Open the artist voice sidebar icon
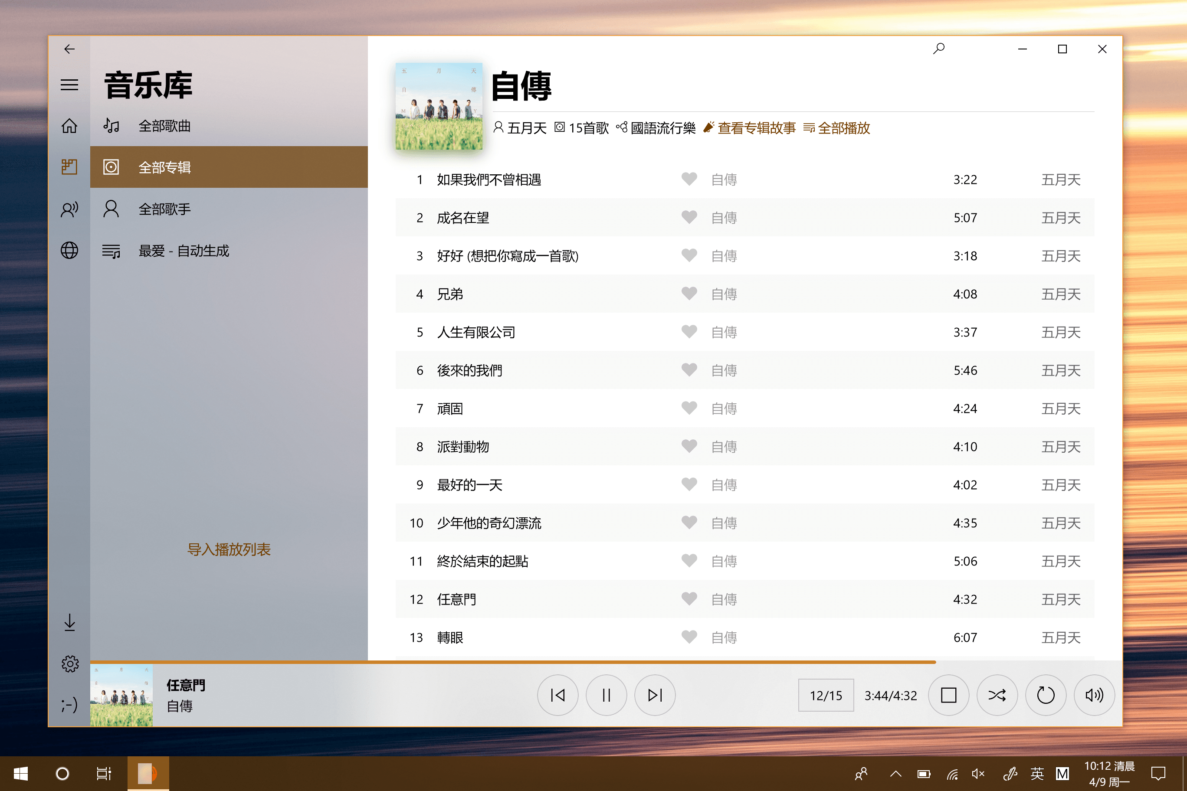The width and height of the screenshot is (1187, 791). (70, 209)
